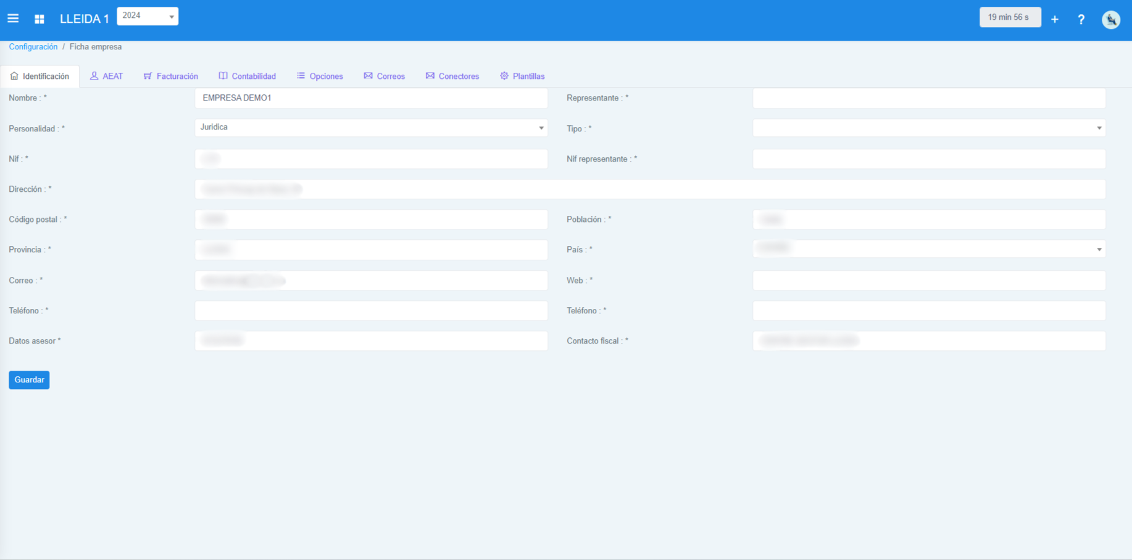
Task: Open the País dropdown
Action: click(x=928, y=249)
